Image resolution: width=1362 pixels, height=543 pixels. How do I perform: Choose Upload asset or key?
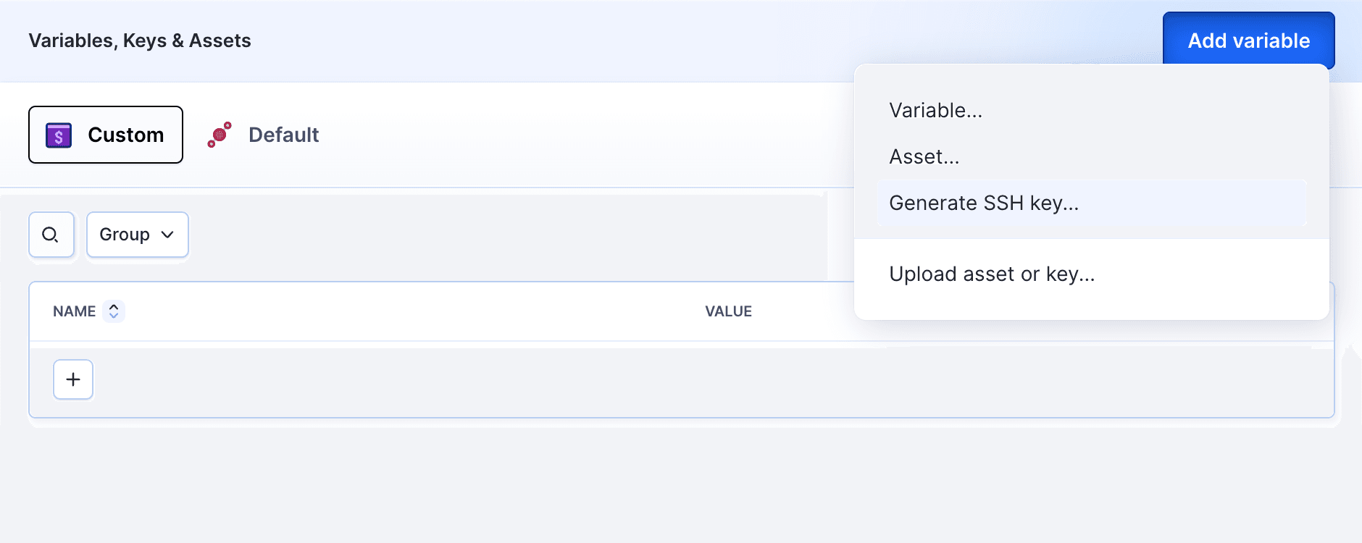[x=993, y=274]
